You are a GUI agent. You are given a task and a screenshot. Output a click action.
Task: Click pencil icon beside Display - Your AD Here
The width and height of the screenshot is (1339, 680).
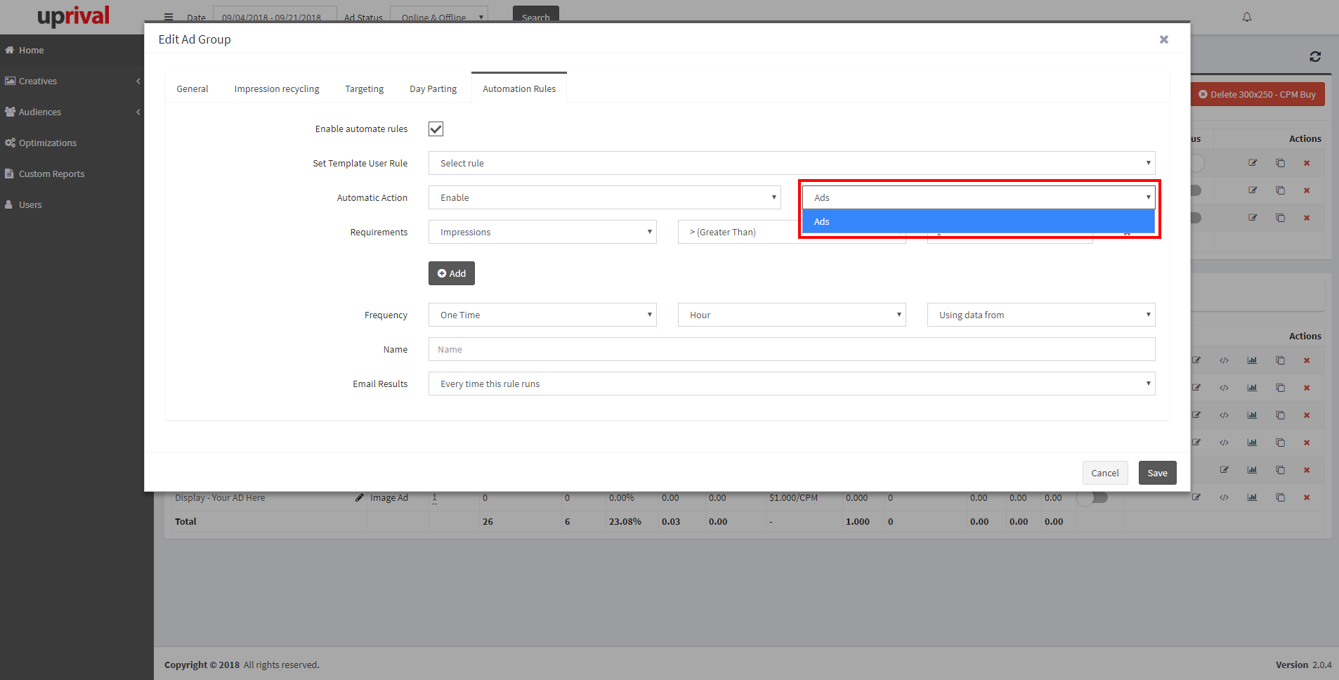(x=360, y=497)
